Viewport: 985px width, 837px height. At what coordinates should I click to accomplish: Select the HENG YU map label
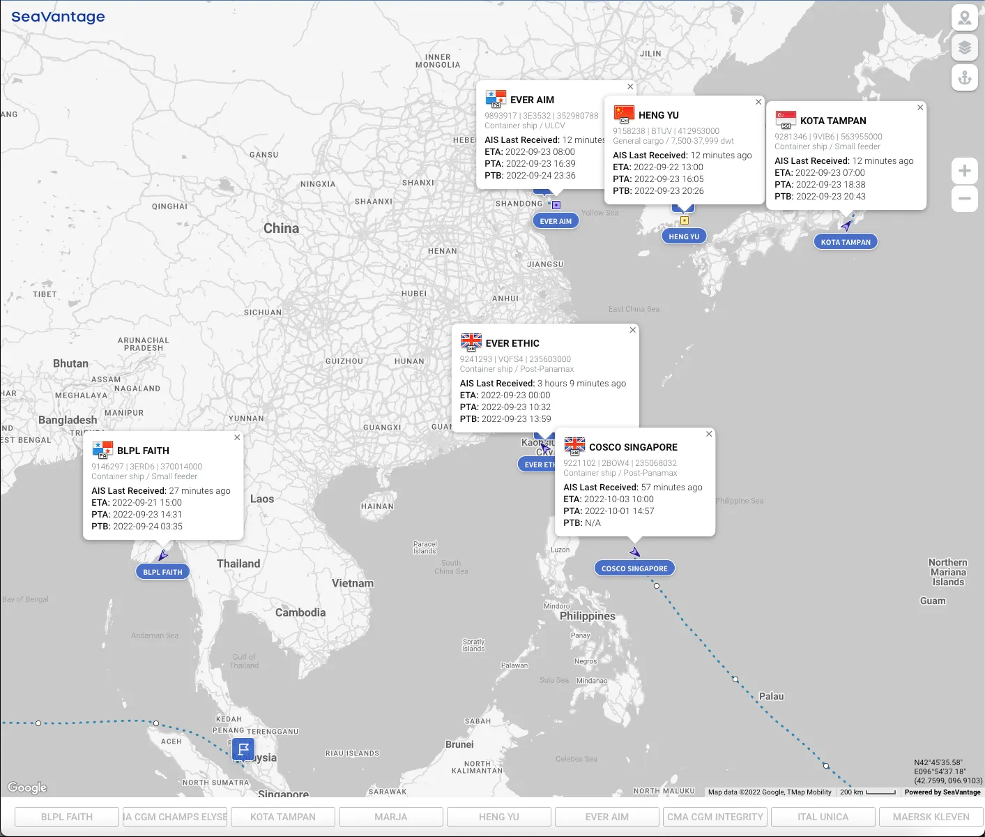click(684, 236)
